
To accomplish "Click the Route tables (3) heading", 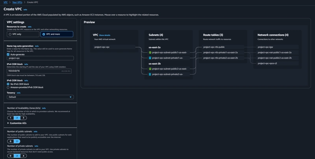I will 213,35.
